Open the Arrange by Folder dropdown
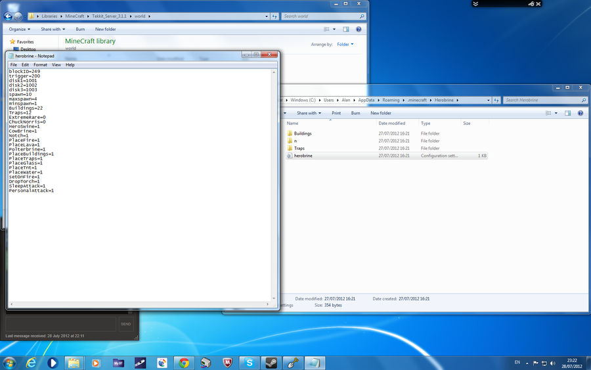The image size is (591, 370). pos(345,45)
